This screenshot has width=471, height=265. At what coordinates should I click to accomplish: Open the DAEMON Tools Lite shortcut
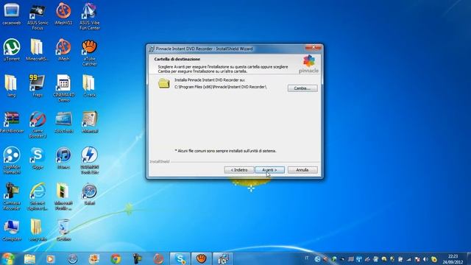(x=90, y=160)
